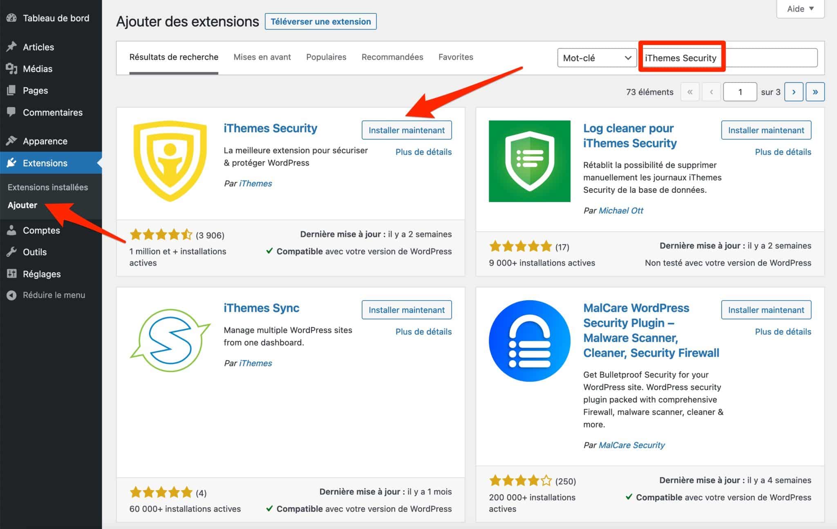Click '60 000+ installations actives' text
837x529 pixels.
[x=185, y=509]
